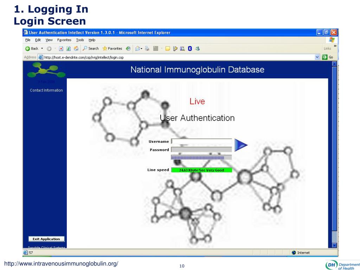Click the Messenger toolbar icon
Screen dimensions: 360x270
(197, 49)
